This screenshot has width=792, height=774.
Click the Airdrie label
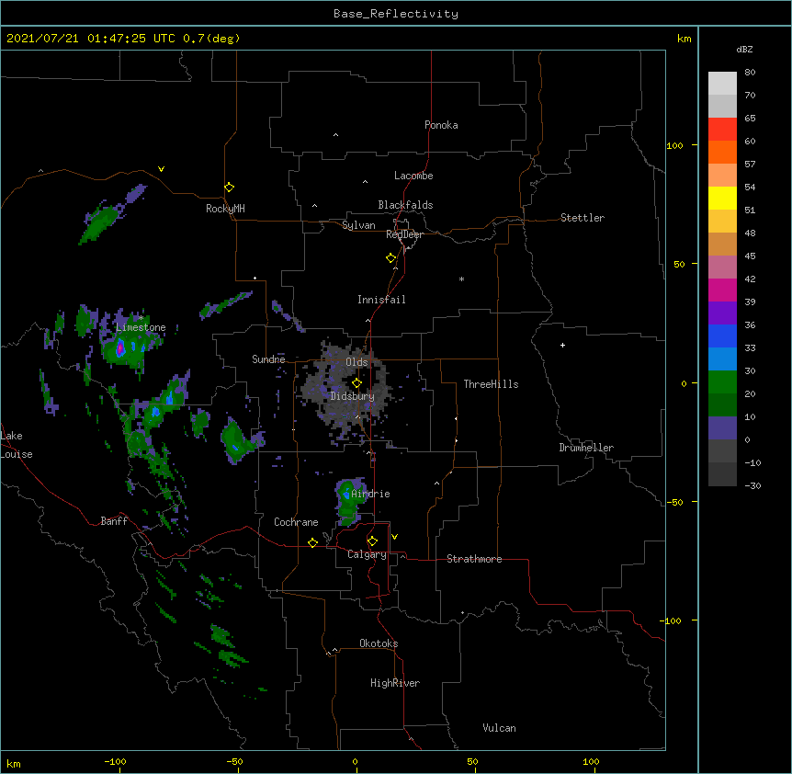coord(370,494)
